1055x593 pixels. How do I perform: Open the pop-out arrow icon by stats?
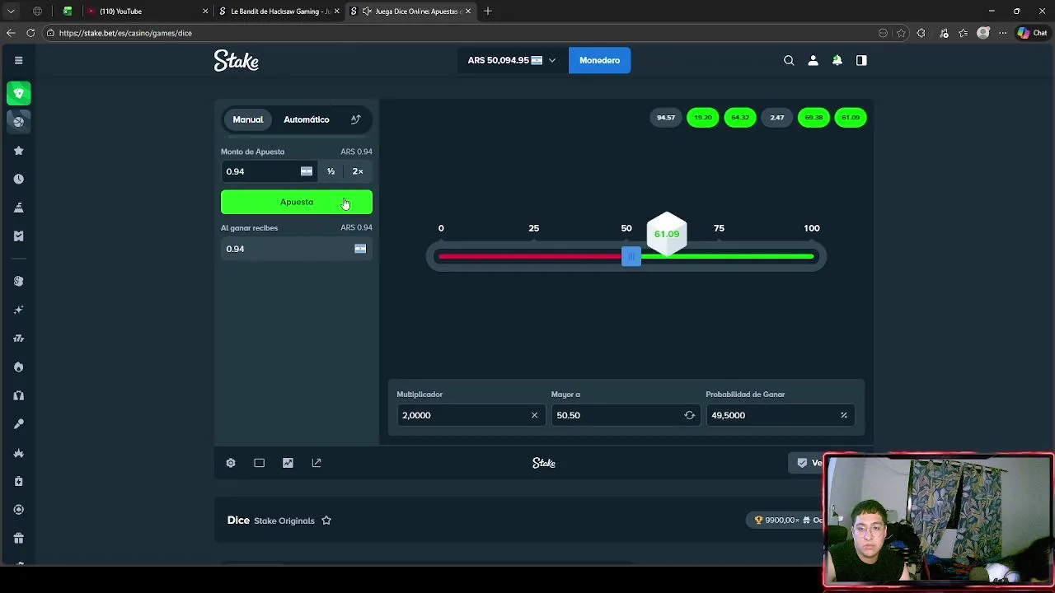click(316, 463)
